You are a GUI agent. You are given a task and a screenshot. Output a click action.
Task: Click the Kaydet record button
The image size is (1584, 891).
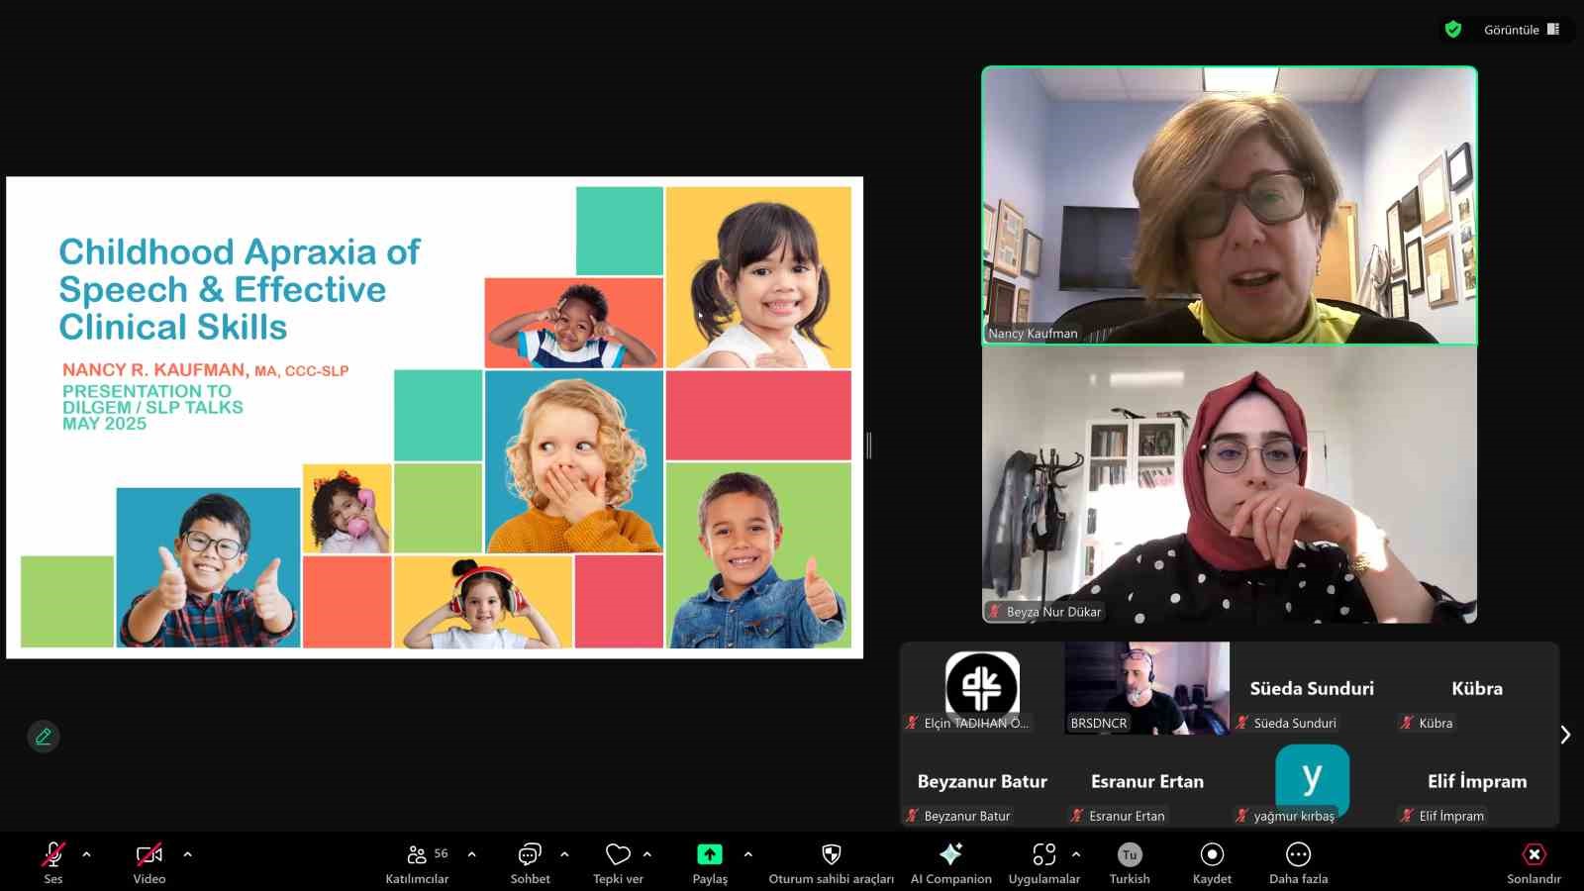[1212, 855]
